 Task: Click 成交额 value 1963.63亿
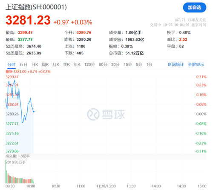[x=135, y=39]
